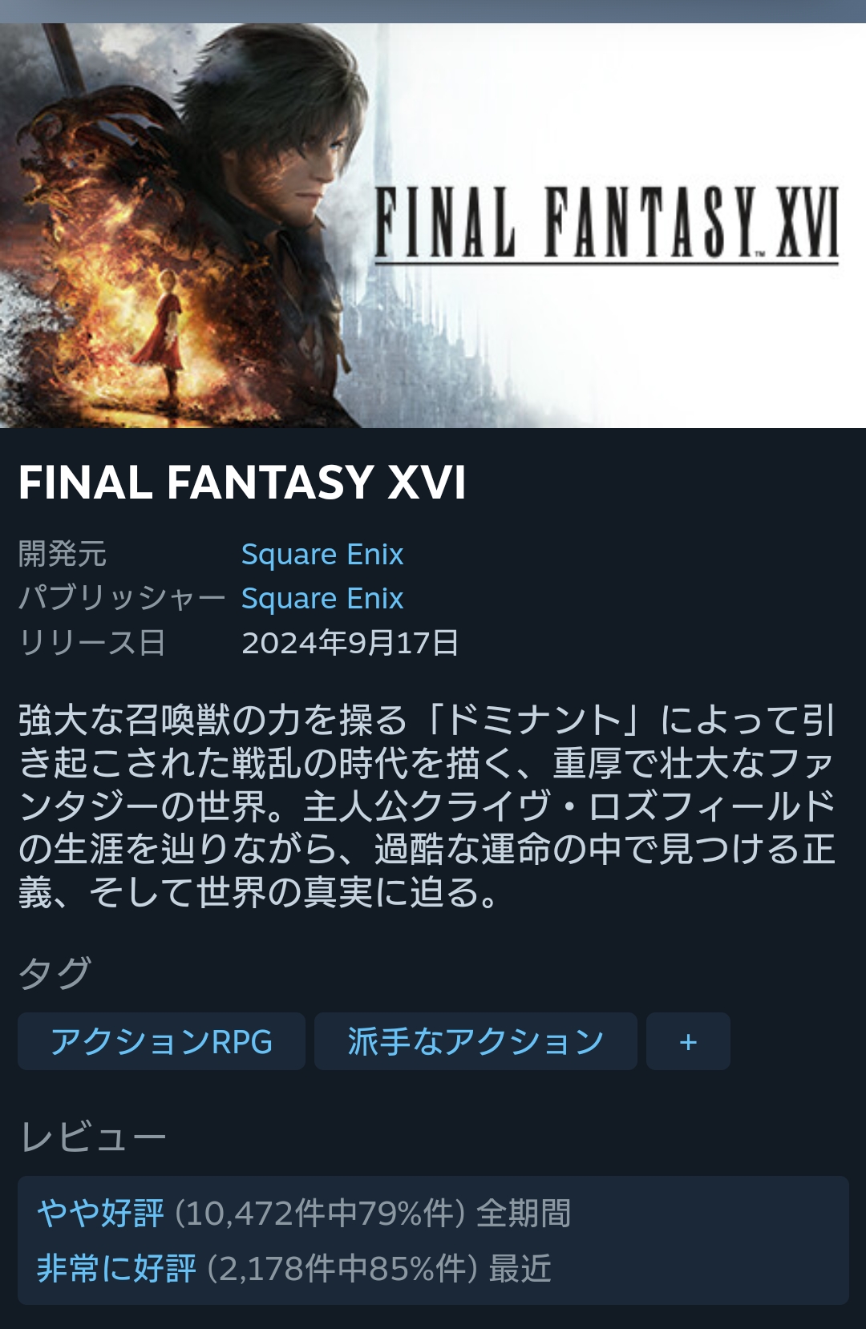Click the レビュー section heading
Image resolution: width=866 pixels, height=1329 pixels.
(92, 1137)
